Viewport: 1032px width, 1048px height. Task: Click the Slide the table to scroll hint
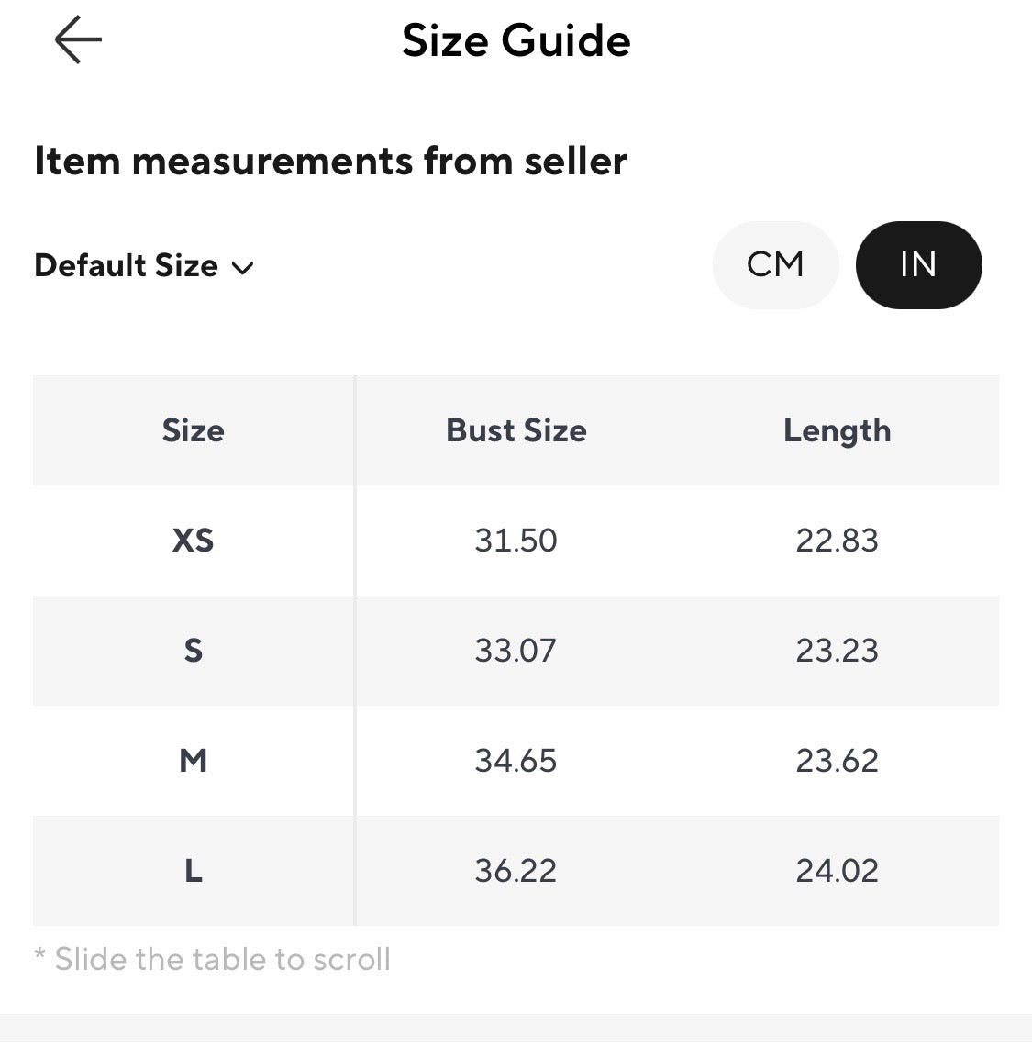[x=213, y=959]
